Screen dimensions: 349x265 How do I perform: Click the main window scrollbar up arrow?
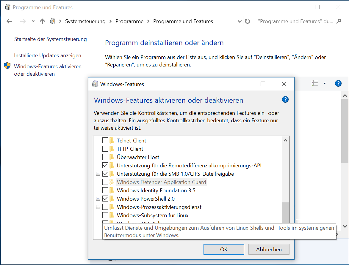(345, 96)
